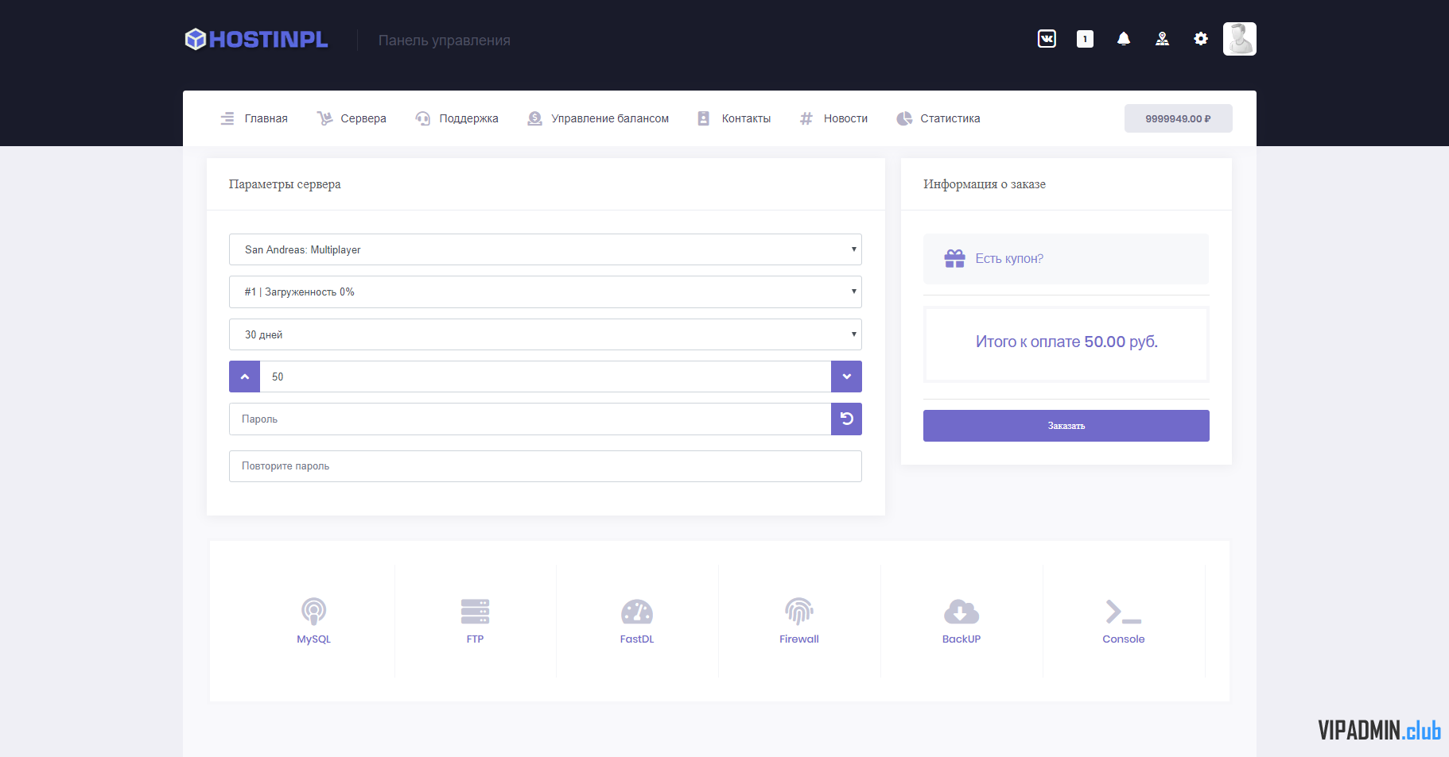Expand the San Andreas: Multiplayer game dropdown
Screen dimensions: 1449x757
(x=545, y=249)
